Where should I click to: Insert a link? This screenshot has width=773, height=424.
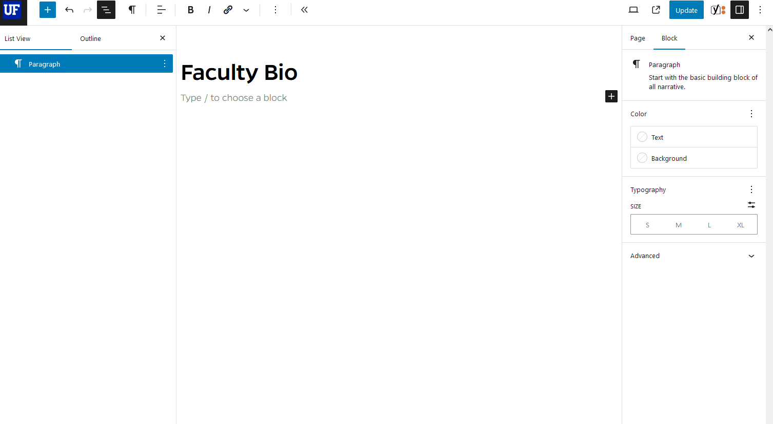click(228, 10)
